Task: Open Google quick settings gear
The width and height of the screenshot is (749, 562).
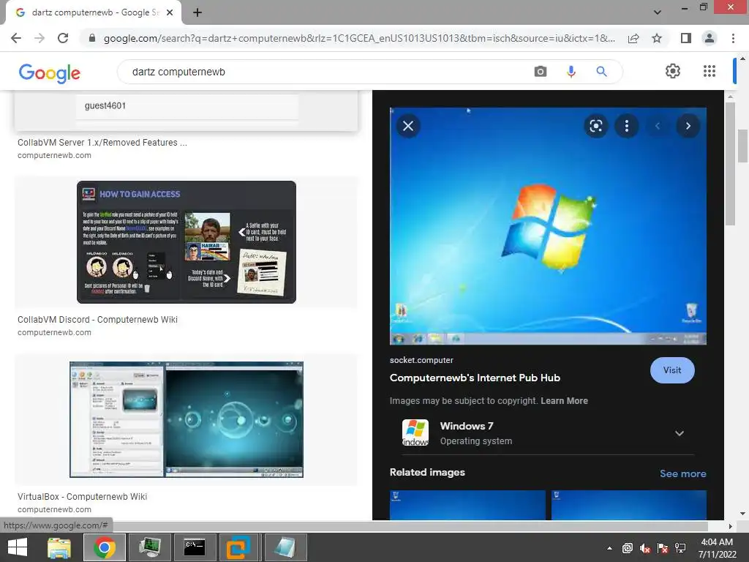Action: pyautogui.click(x=673, y=71)
